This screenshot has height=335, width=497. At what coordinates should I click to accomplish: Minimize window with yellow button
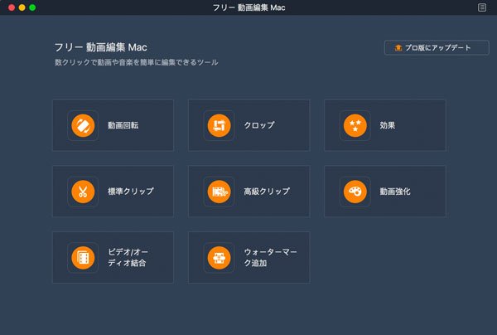[22, 7]
